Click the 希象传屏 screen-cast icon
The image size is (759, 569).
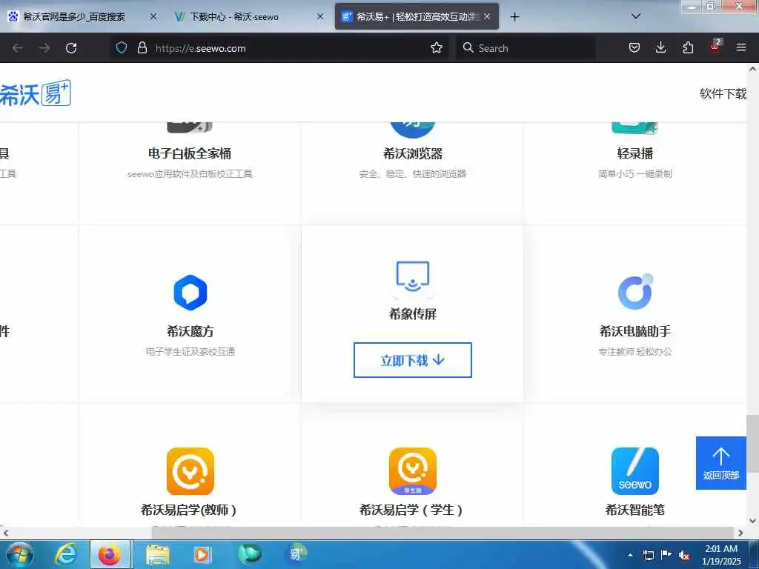tap(412, 277)
